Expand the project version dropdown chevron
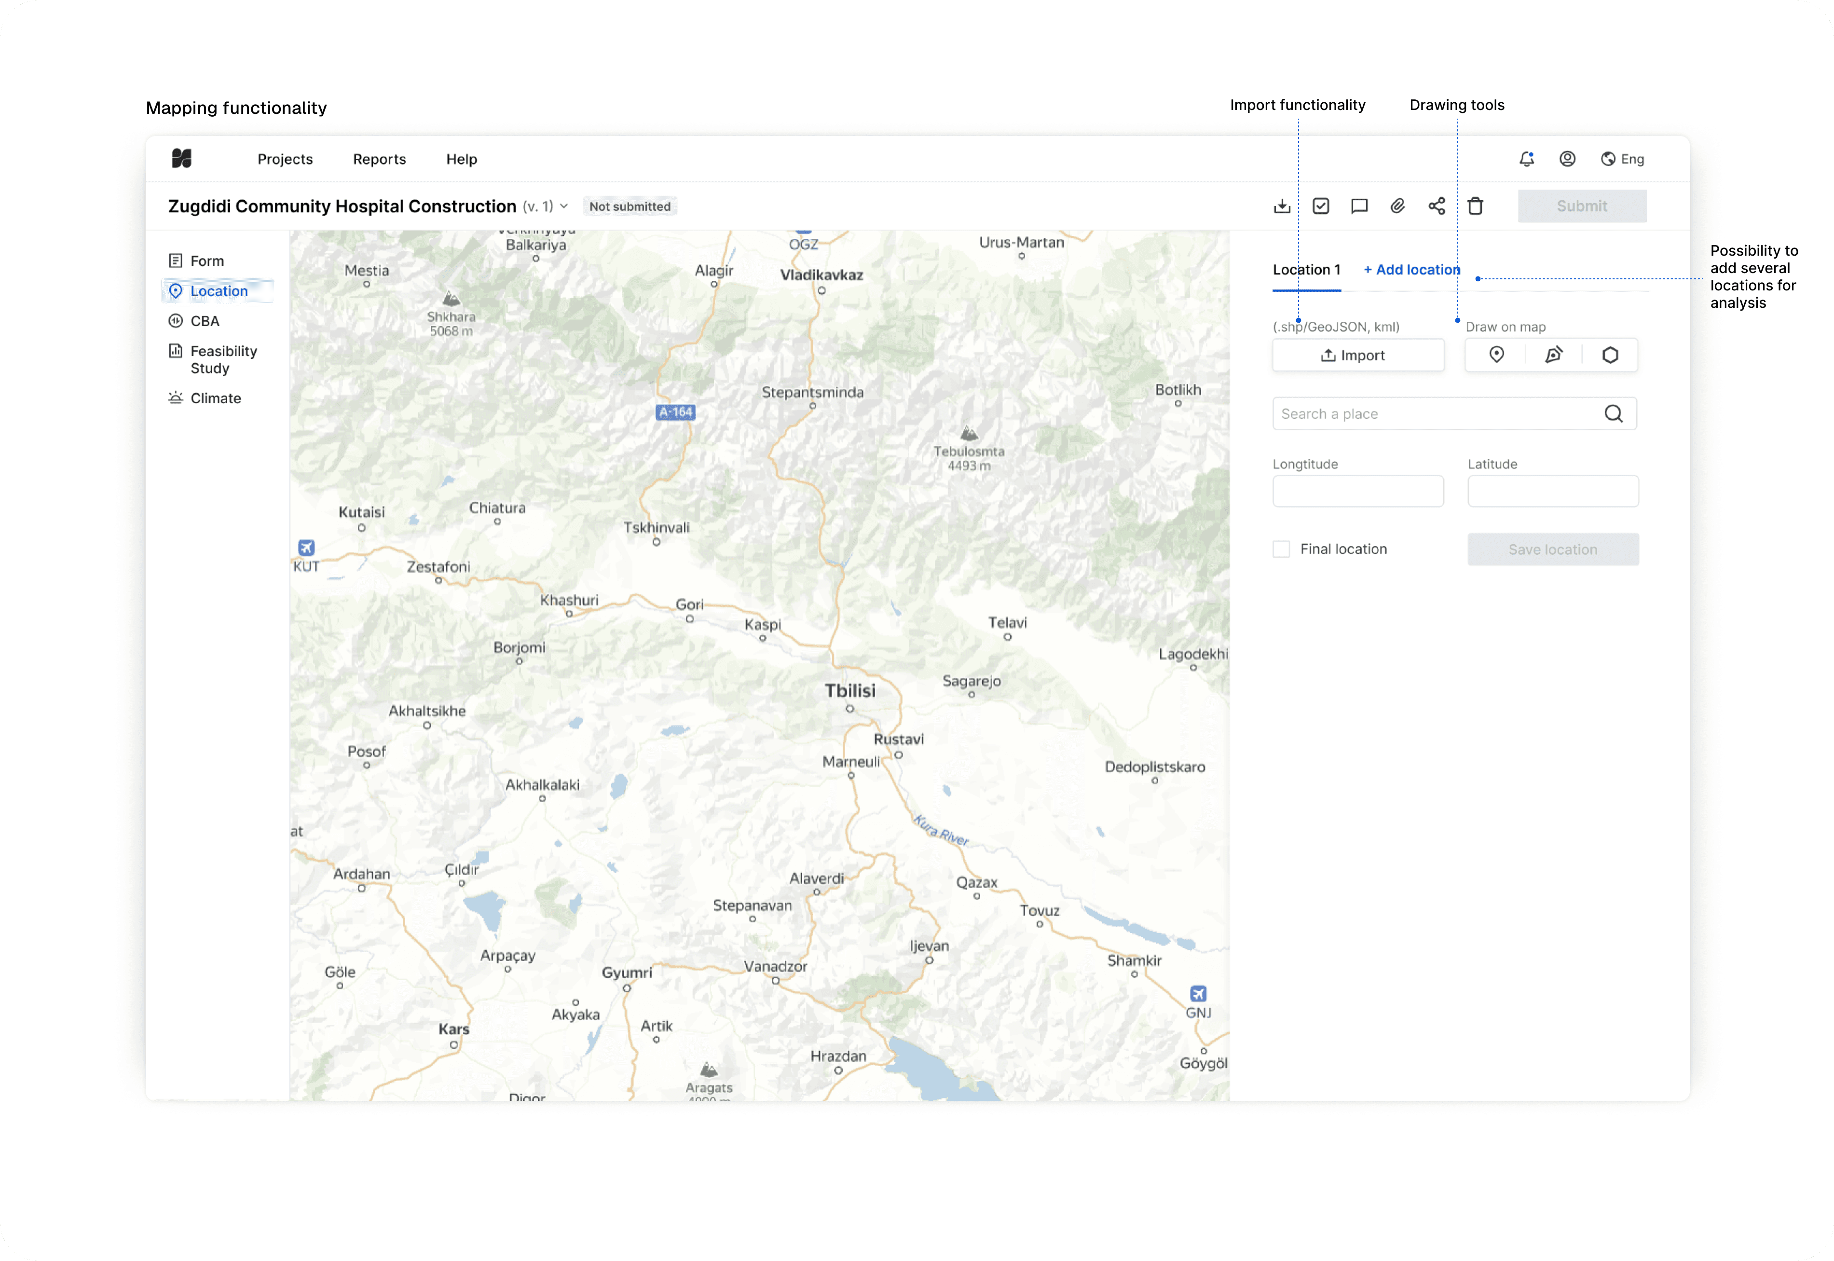The height and width of the screenshot is (1261, 1834). pos(563,206)
